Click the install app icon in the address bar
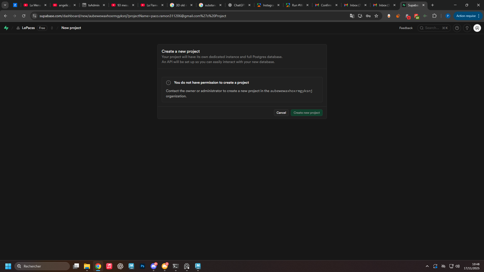The width and height of the screenshot is (484, 272). click(360, 16)
